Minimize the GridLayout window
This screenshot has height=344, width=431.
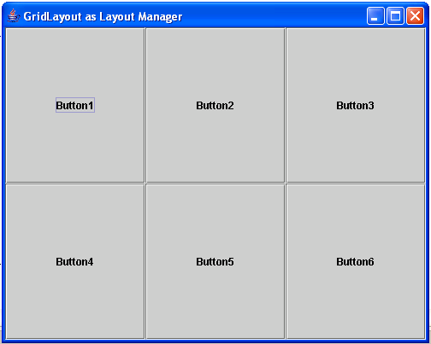(375, 16)
